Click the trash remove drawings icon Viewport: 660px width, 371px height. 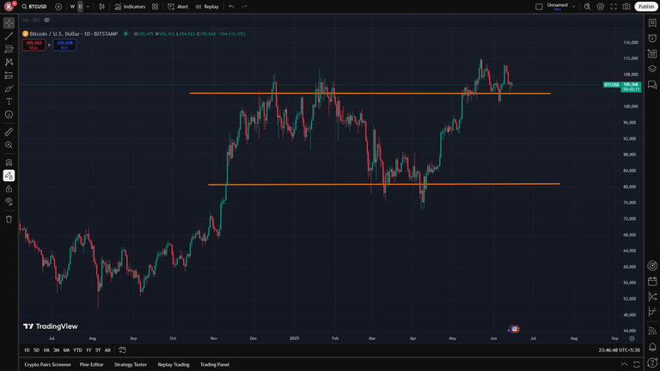point(9,219)
